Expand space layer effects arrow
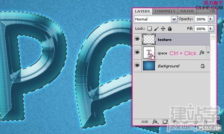This screenshot has height=134, width=224. pos(208,52)
